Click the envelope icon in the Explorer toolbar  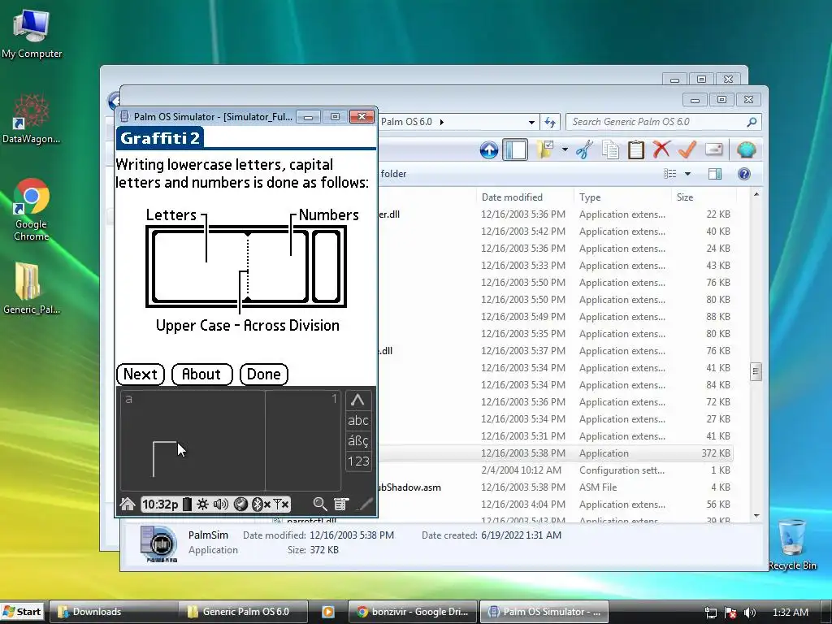[x=713, y=149]
